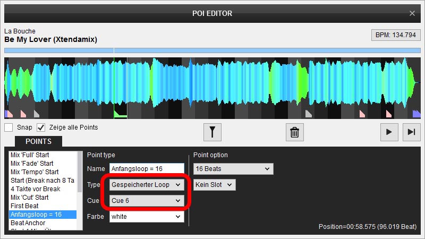Open the Cue 6 dropdown
The height and width of the screenshot is (239, 425).
click(x=147, y=201)
